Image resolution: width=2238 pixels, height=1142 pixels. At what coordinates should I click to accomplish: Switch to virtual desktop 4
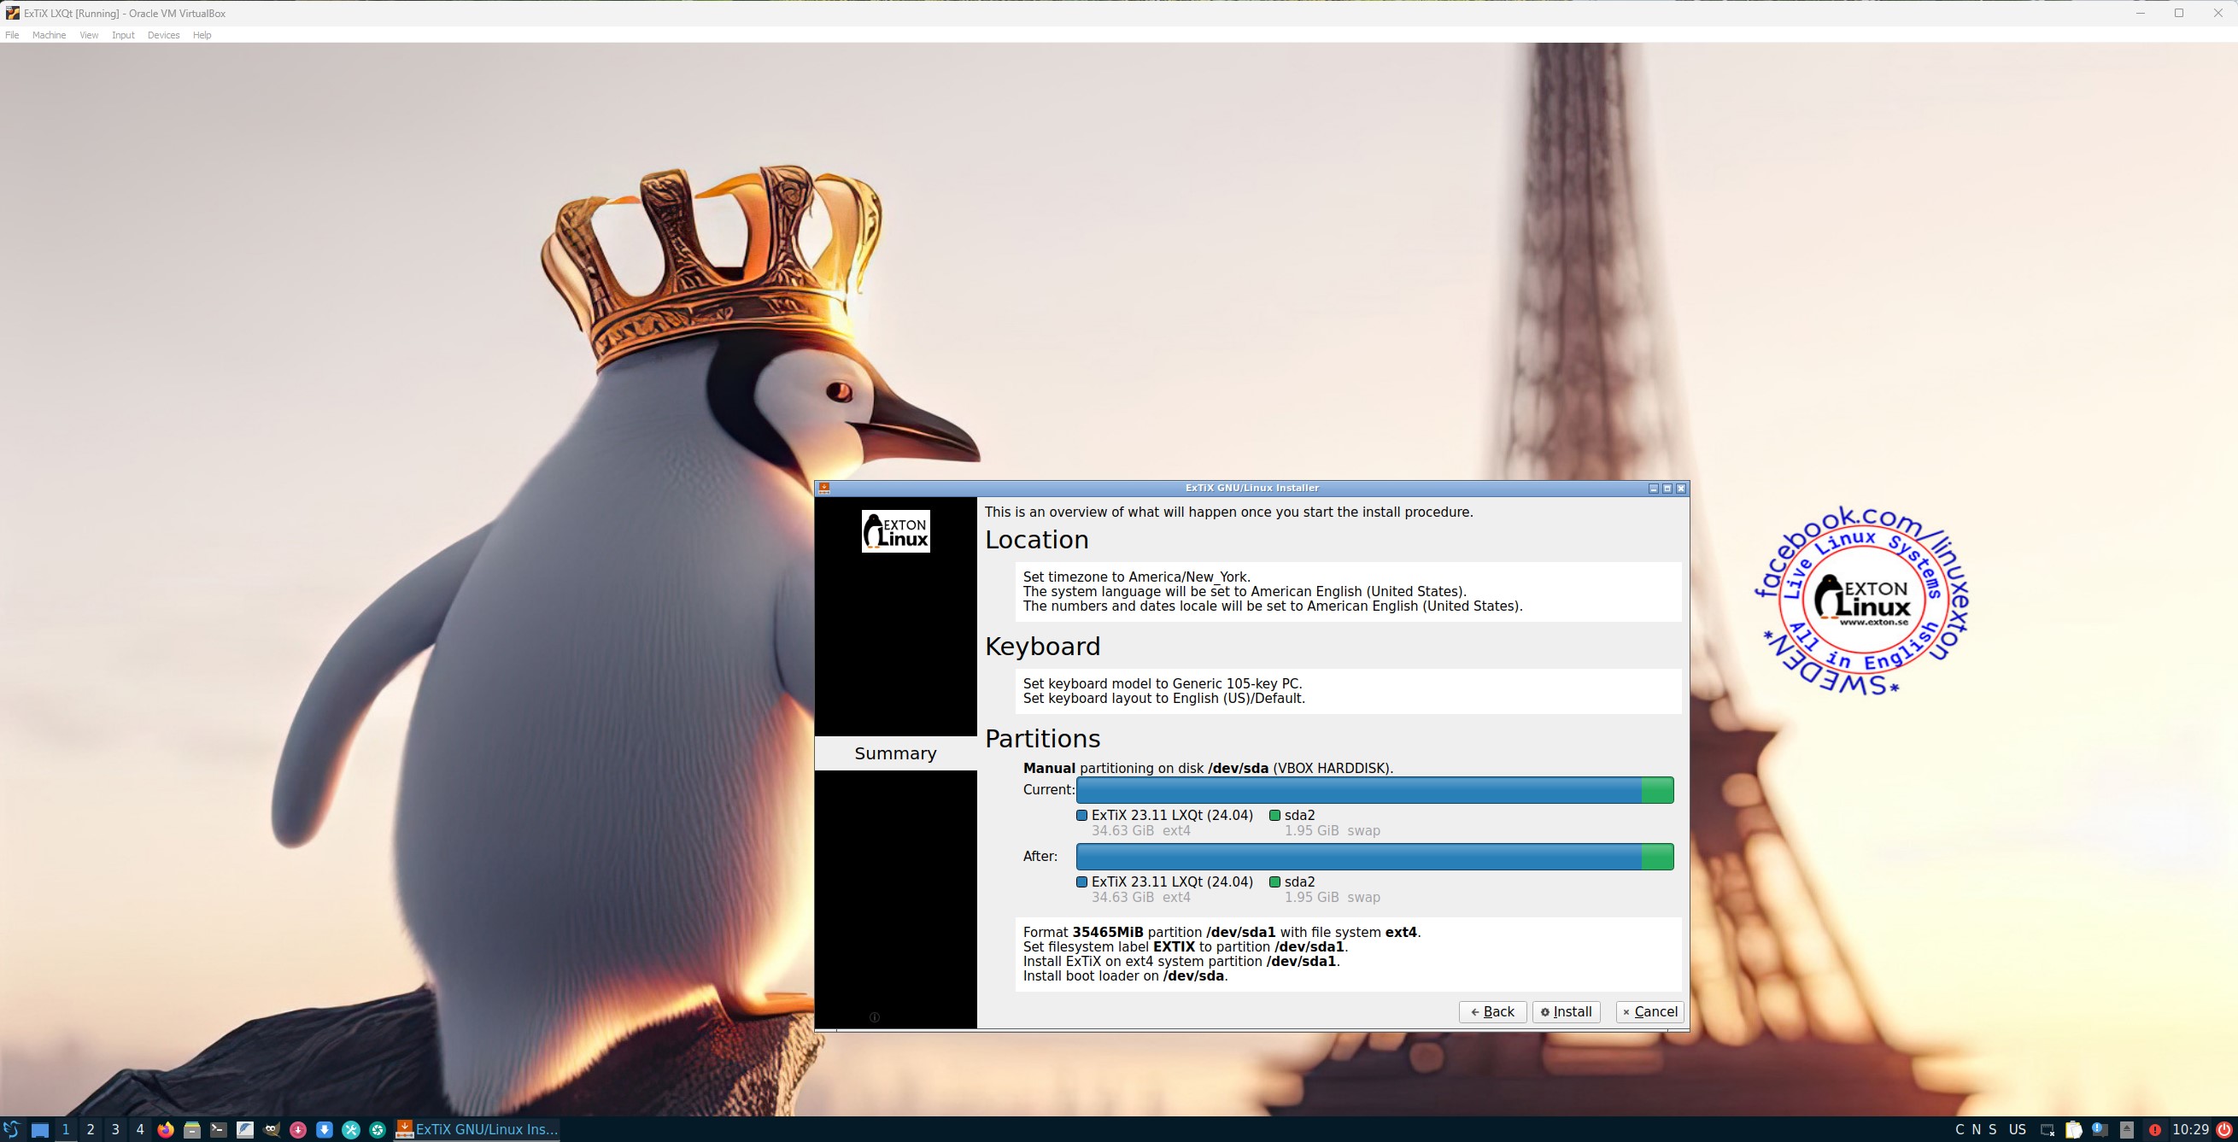[x=140, y=1130]
